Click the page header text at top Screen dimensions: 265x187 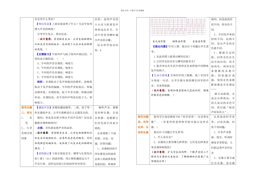pos(132,10)
